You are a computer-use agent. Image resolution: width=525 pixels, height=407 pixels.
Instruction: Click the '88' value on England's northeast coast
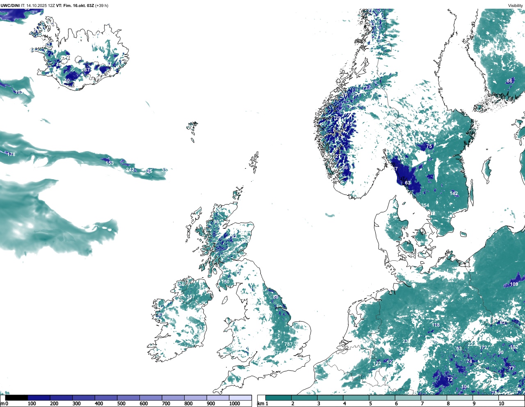pyautogui.click(x=276, y=297)
